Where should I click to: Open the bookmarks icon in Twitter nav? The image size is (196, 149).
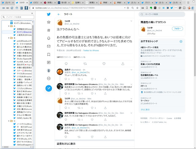49,55
